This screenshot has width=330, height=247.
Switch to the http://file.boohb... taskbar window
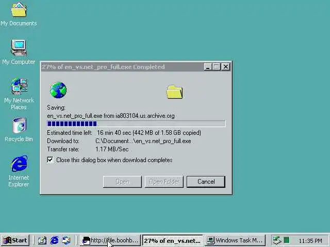(x=110, y=240)
